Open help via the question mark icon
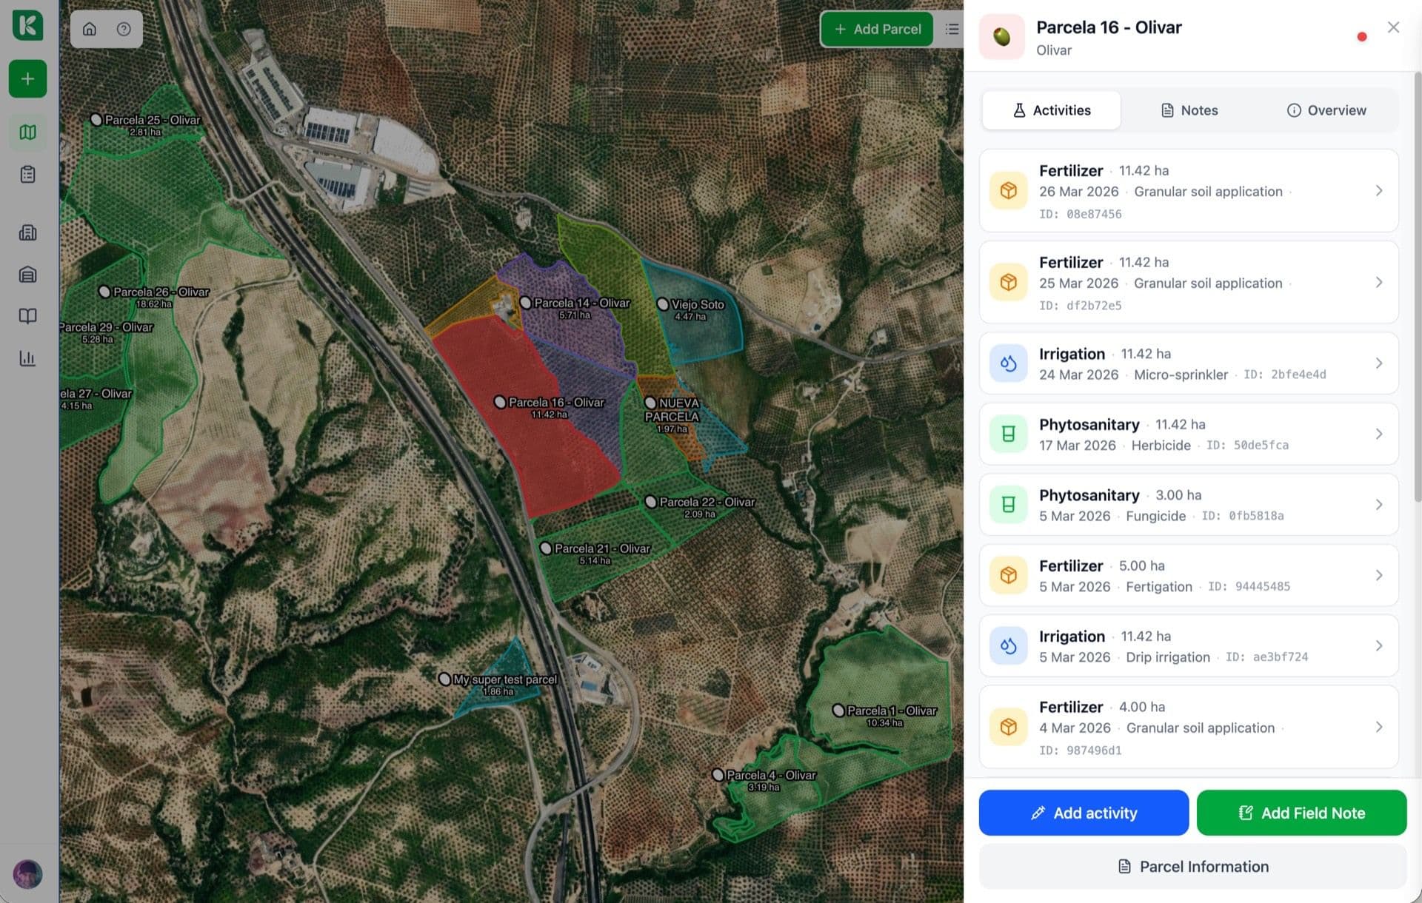The height and width of the screenshot is (903, 1422). tap(124, 29)
